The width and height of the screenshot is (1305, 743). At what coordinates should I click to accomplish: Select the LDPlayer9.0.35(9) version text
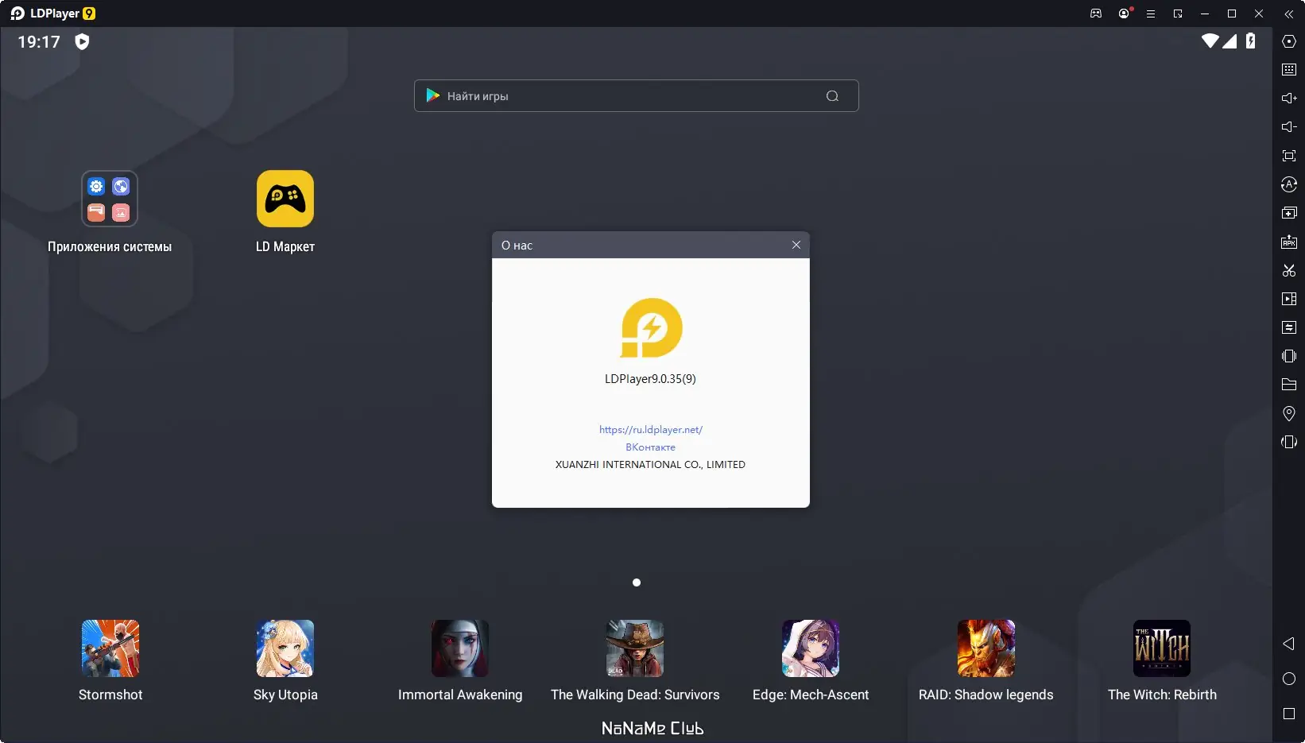coord(650,379)
